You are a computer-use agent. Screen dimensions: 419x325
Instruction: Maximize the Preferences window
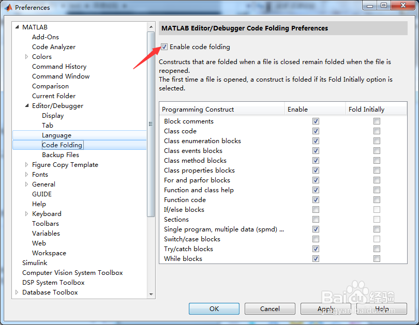384,5
